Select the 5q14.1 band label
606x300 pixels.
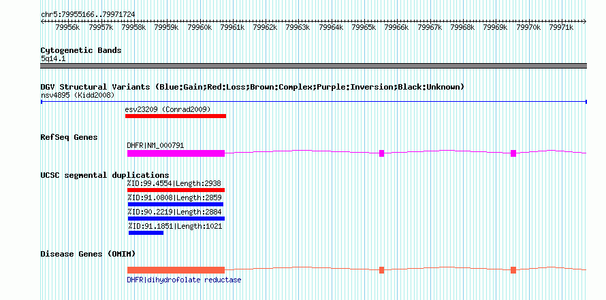tap(53, 58)
